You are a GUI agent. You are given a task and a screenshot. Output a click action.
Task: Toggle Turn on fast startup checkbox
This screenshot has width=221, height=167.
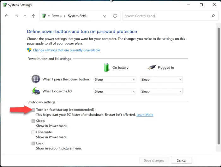pos(33,110)
